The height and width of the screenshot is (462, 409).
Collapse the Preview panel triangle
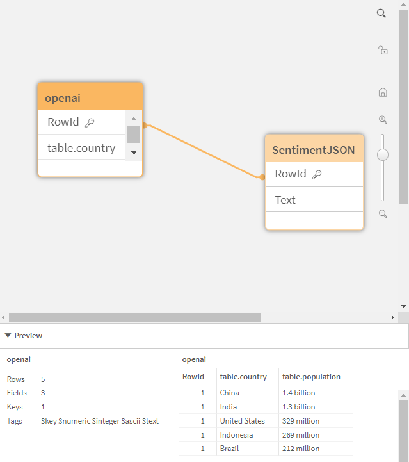(x=8, y=336)
